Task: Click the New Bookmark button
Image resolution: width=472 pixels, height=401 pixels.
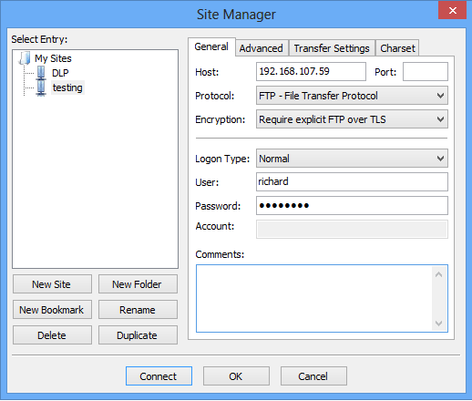Action: (x=52, y=310)
